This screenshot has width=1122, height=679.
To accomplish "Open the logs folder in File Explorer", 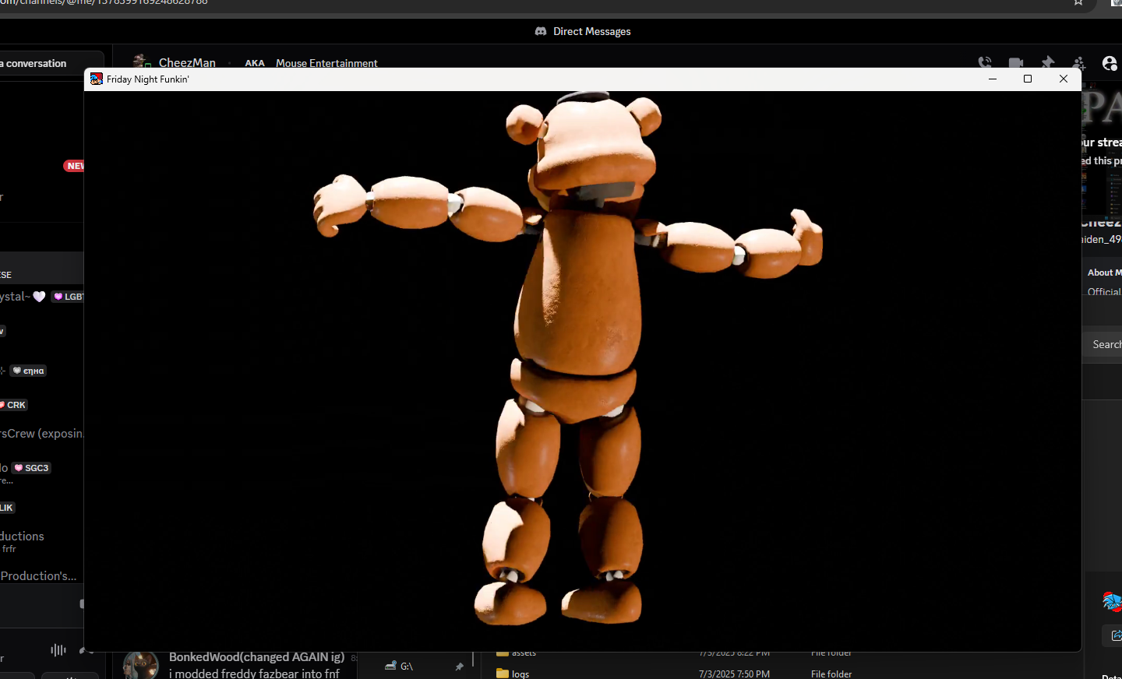I will tap(520, 674).
